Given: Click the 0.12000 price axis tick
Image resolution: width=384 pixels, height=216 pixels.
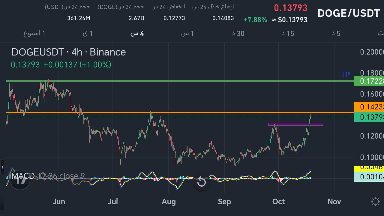Looking at the screenshot, I should [x=372, y=136].
